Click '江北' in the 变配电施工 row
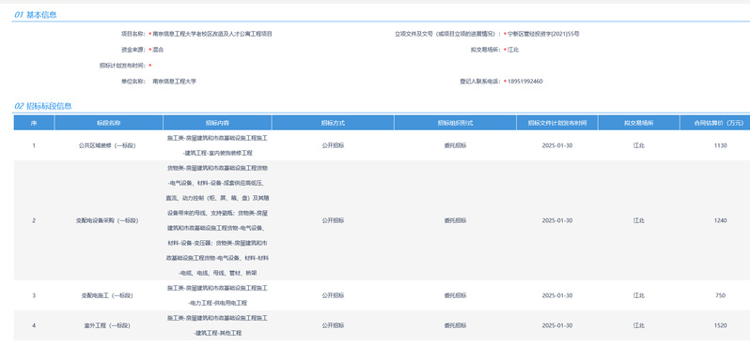This screenshot has height=345, width=750. pos(638,295)
